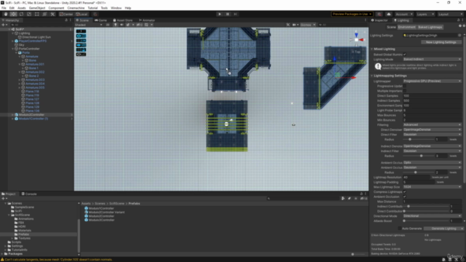Step one frame forward
The height and width of the screenshot is (262, 466).
tap(235, 14)
